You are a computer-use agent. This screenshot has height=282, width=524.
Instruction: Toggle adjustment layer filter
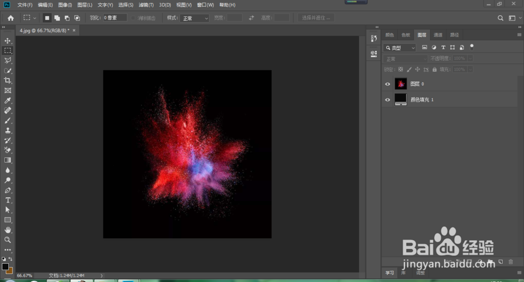[x=434, y=48]
